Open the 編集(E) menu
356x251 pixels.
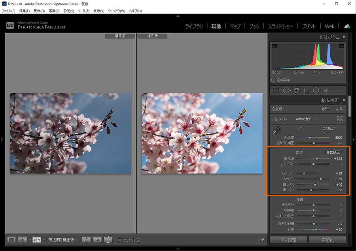24,11
